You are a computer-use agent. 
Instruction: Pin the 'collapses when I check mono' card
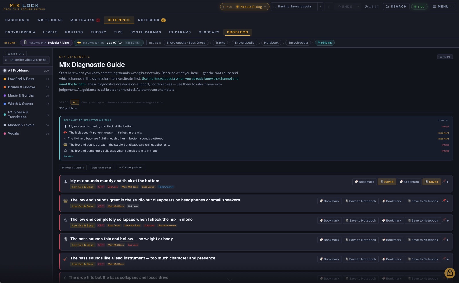(x=444, y=220)
